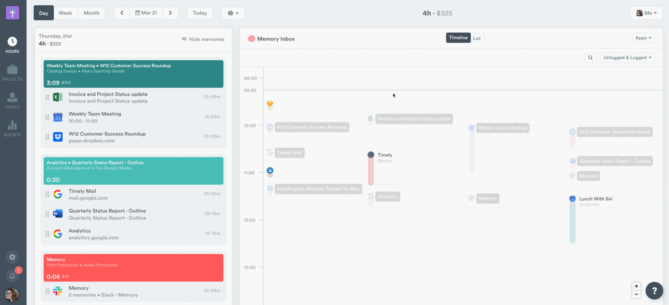
Task: Switch Memory Inbox to List view
Action: coord(477,38)
